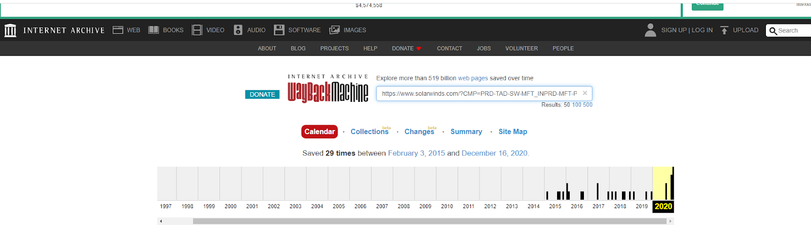Screen dimensions: 811x232
Task: Select year 2016 on the timeline
Action: pyautogui.click(x=577, y=206)
